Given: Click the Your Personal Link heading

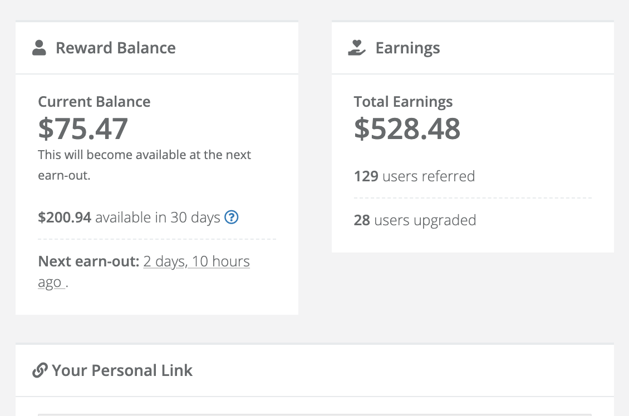Looking at the screenshot, I should [122, 370].
